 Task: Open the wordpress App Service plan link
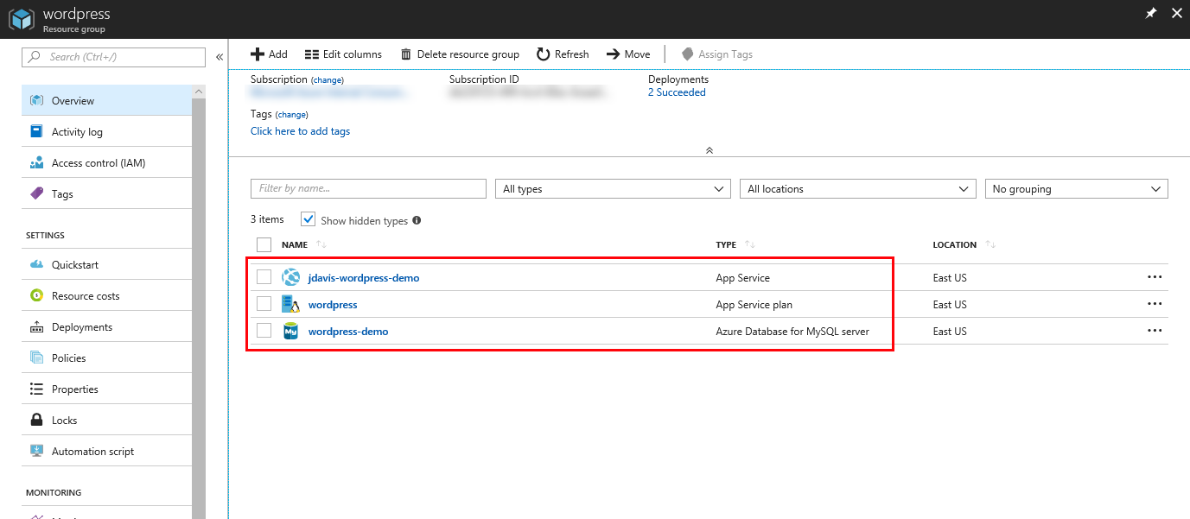click(333, 305)
